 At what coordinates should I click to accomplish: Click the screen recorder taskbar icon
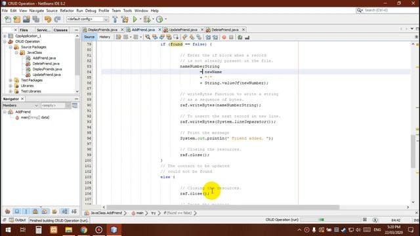coord(99,230)
